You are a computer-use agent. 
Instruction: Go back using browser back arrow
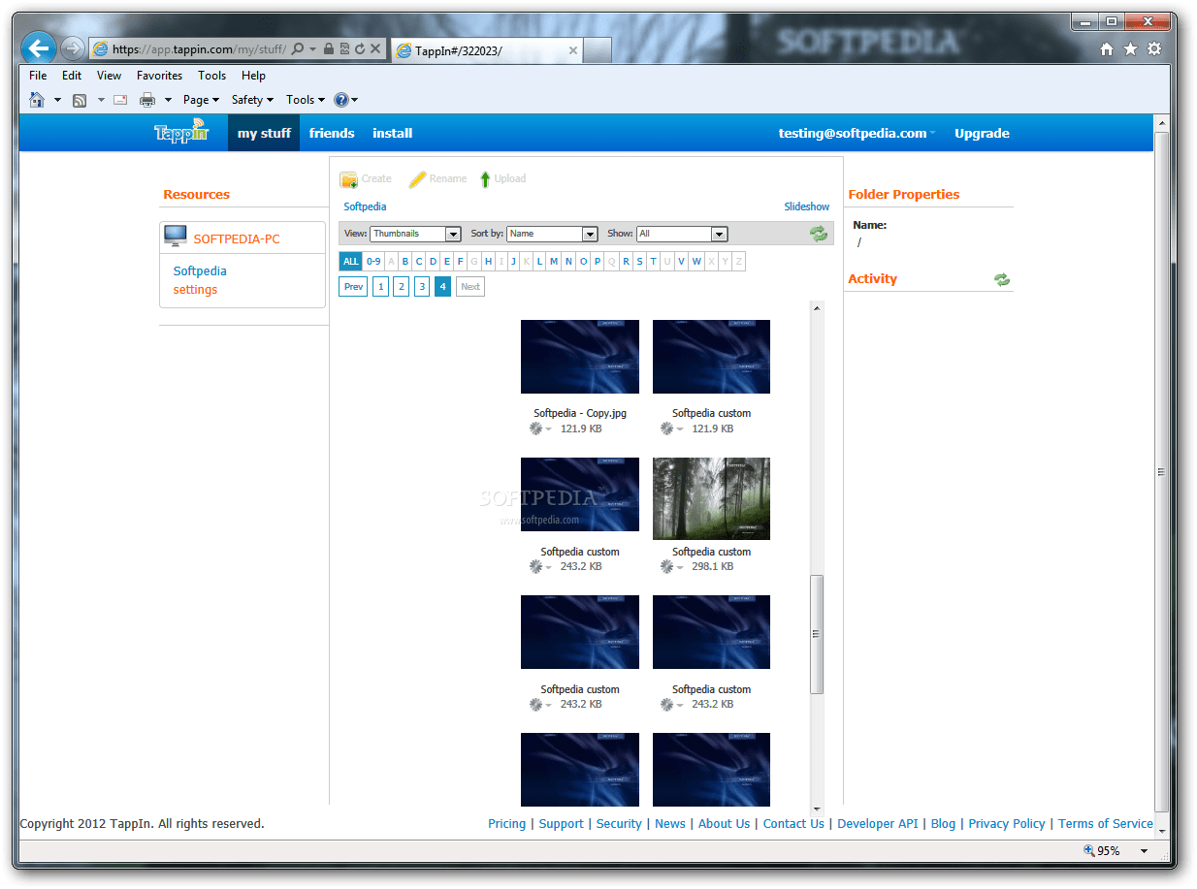pyautogui.click(x=38, y=48)
